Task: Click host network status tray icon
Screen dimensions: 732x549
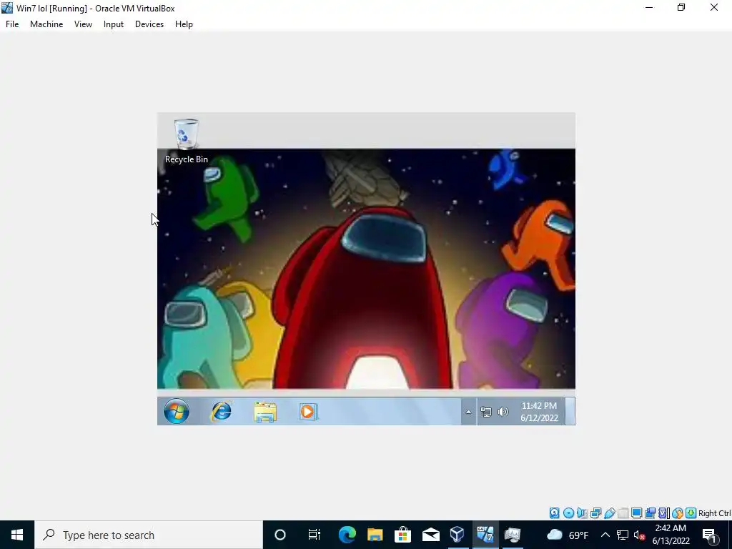Action: 623,535
